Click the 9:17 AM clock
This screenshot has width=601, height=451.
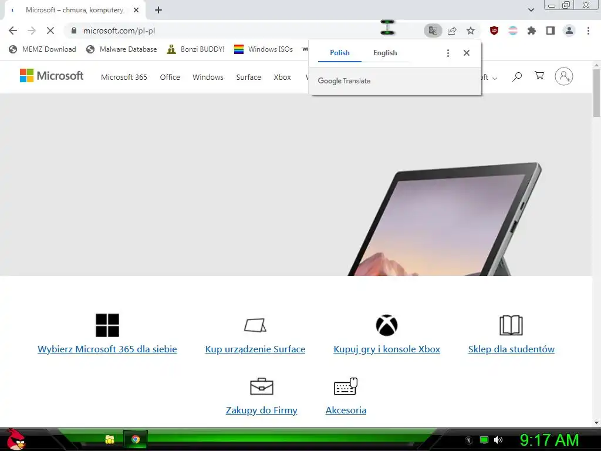click(x=549, y=440)
